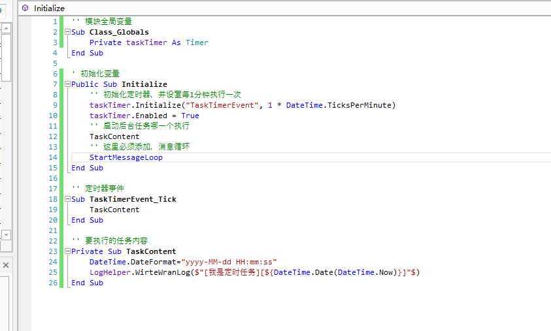Click the comment '模块全局变量' on line 1
This screenshot has width=551, height=331.
click(x=109, y=22)
